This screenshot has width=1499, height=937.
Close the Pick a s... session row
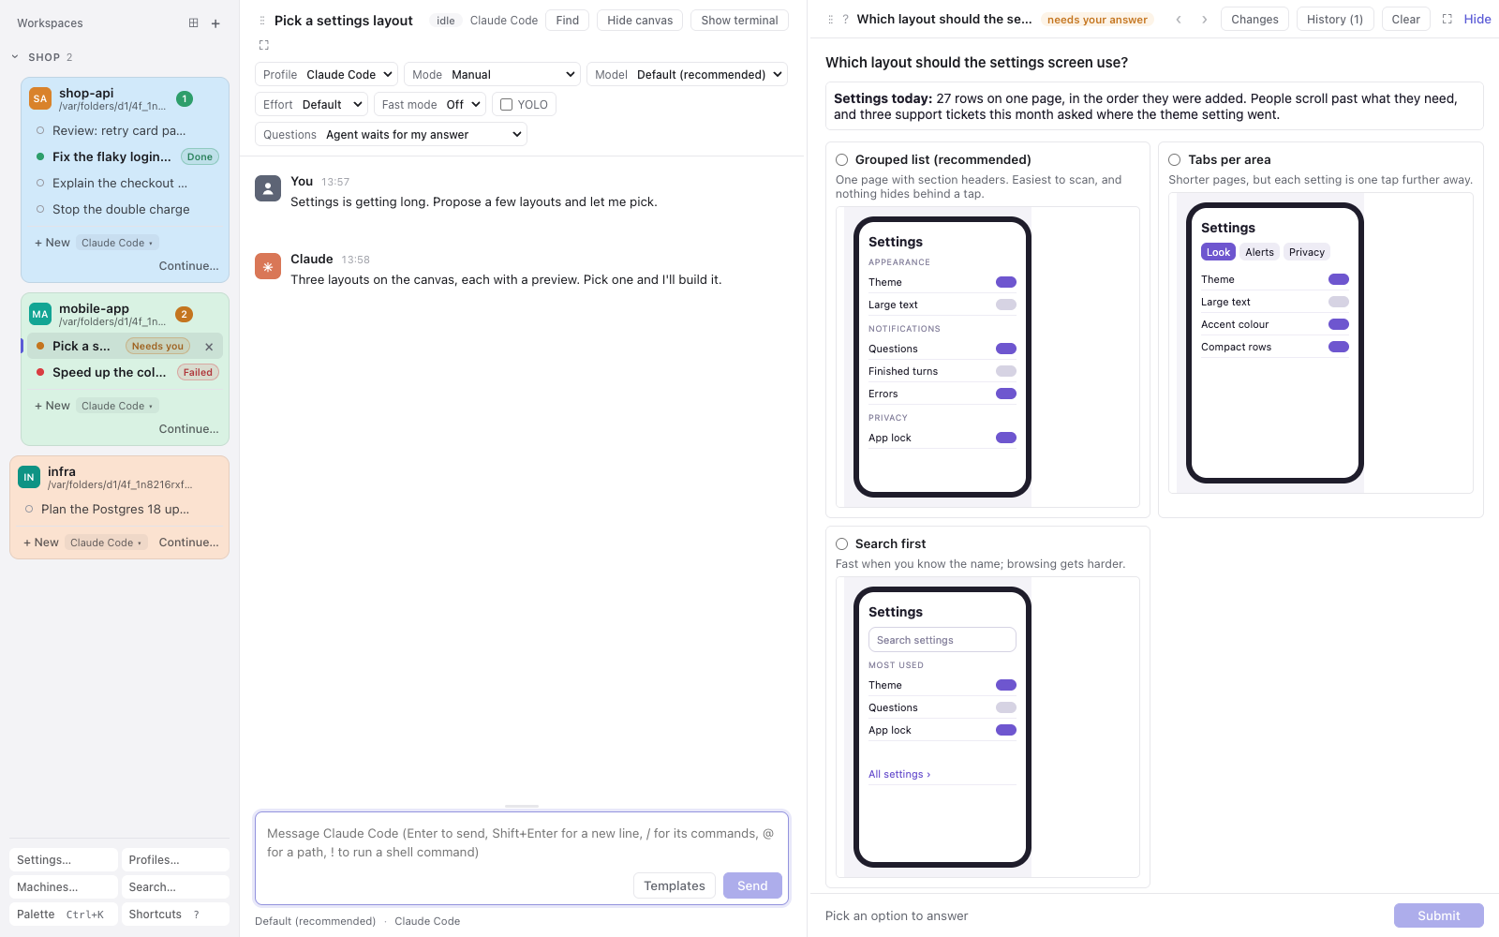[x=209, y=347]
